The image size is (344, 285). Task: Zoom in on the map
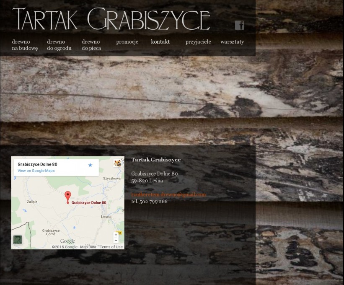pyautogui.click(x=116, y=235)
